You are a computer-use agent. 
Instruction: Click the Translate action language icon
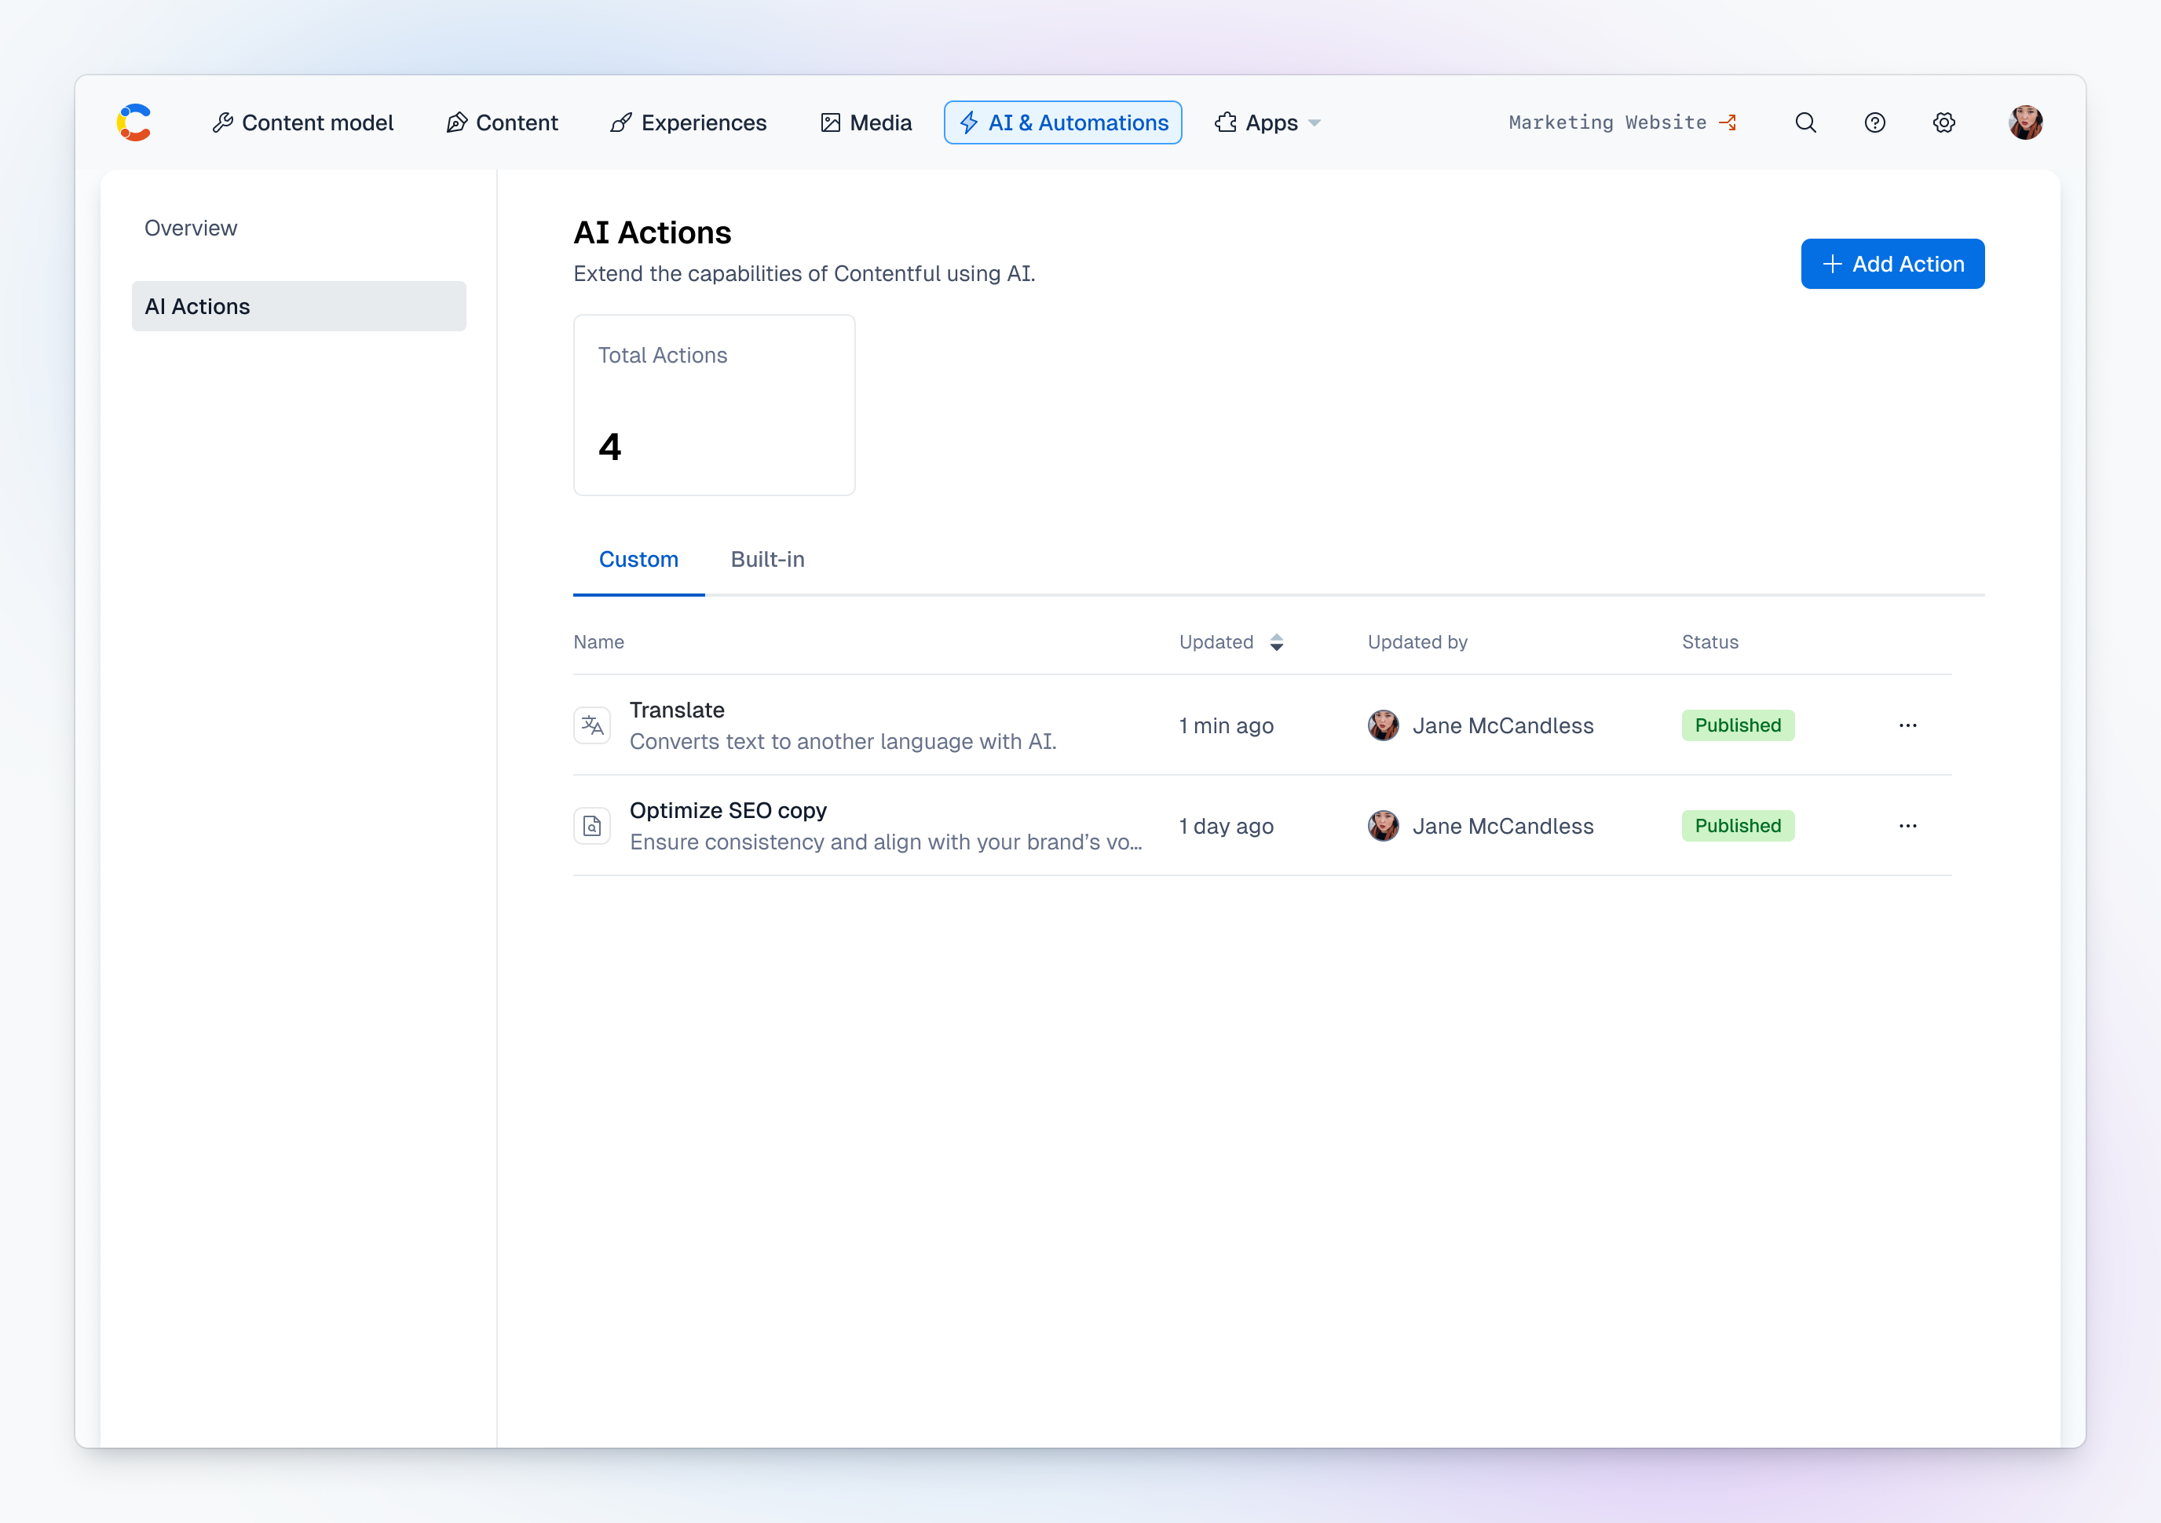click(592, 725)
